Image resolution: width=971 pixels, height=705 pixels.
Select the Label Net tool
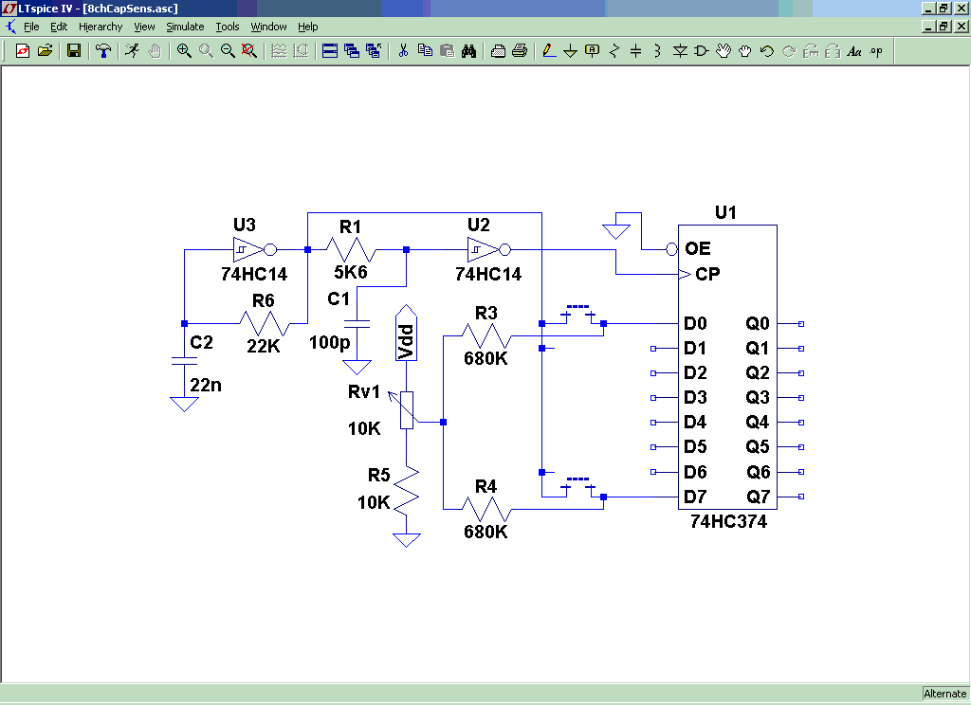click(x=592, y=51)
